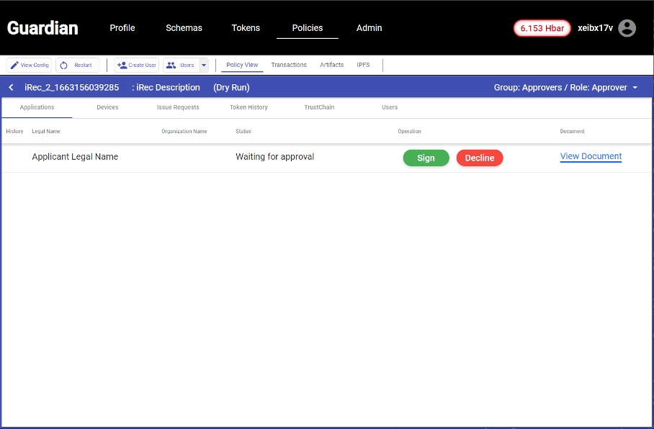Open the View Document link
This screenshot has width=654, height=429.
[x=591, y=156]
